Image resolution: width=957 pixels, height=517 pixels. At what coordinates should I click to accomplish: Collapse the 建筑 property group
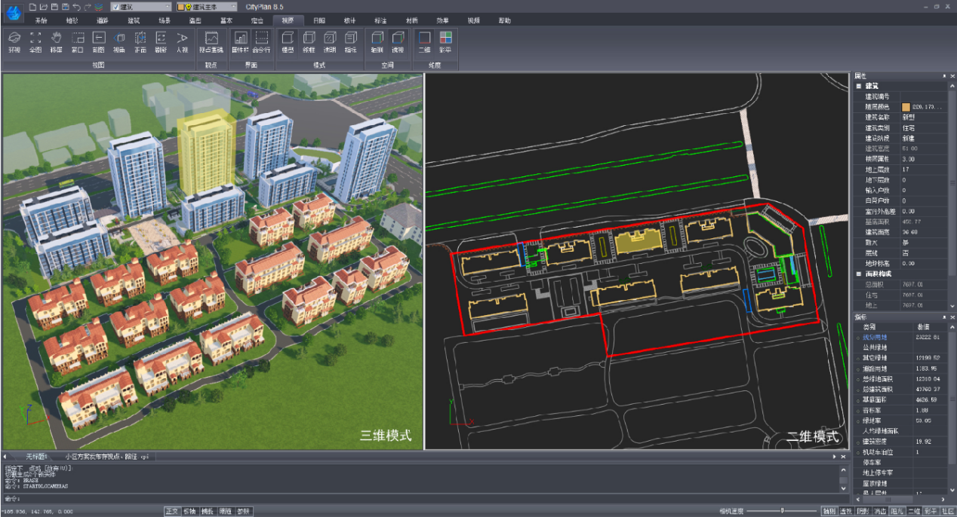[x=859, y=87]
